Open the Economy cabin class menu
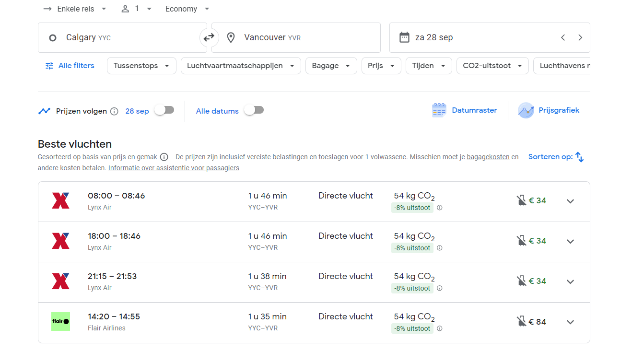Image resolution: width=632 pixels, height=351 pixels. 187,9
